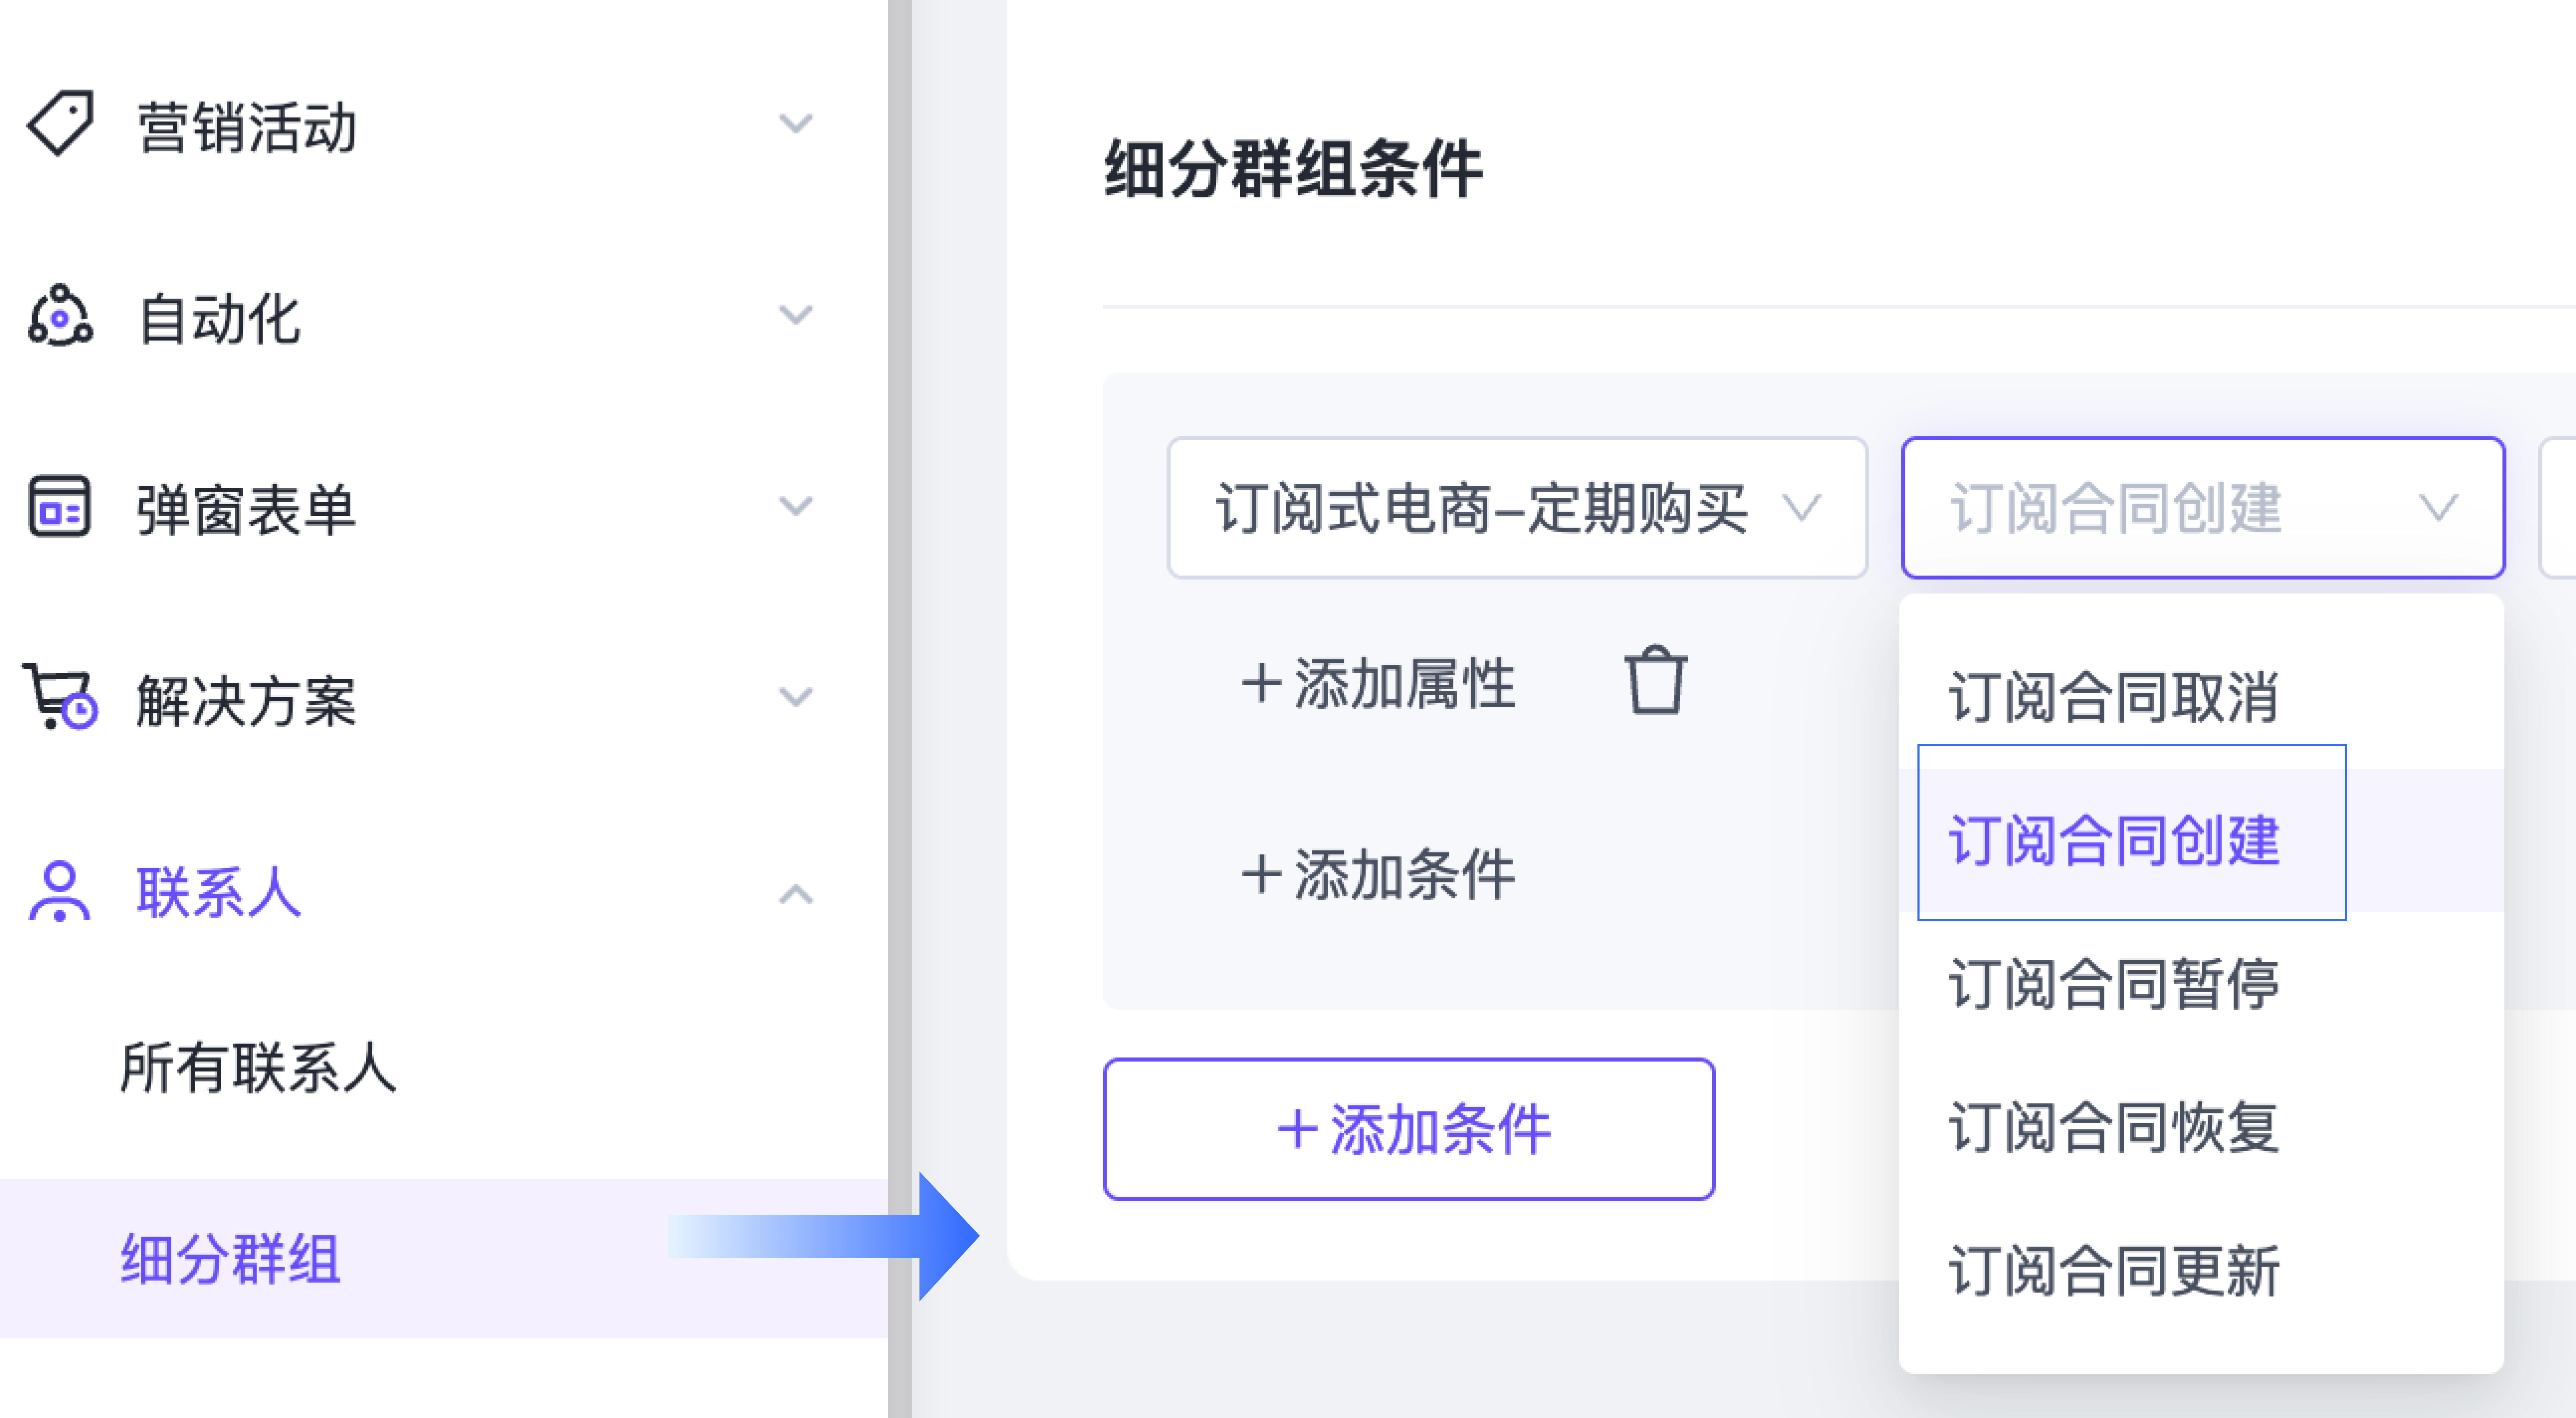Expand the 弹窗表单 menu chevron
Image resolution: width=2576 pixels, height=1418 pixels.
coord(796,506)
